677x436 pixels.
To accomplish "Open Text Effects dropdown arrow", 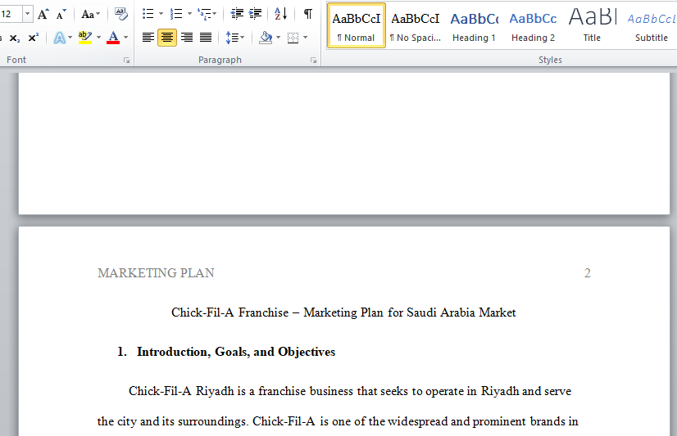I will coord(70,38).
